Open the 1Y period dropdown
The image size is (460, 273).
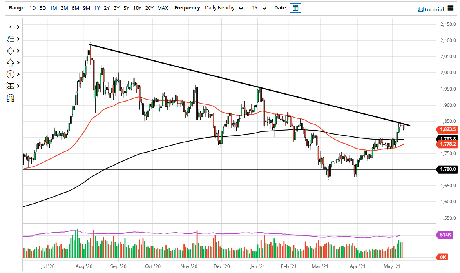coord(259,8)
